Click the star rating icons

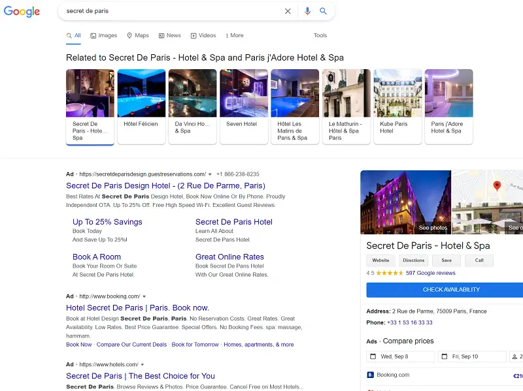(390, 273)
